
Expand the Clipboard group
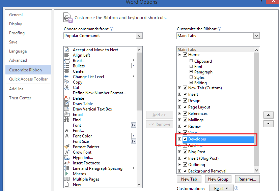click(x=191, y=61)
